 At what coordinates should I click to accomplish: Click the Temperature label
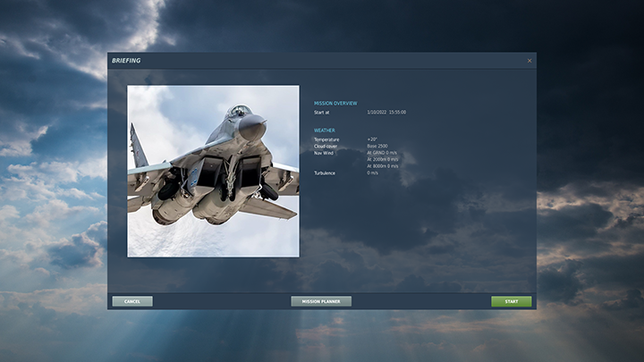326,139
